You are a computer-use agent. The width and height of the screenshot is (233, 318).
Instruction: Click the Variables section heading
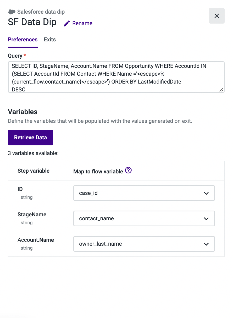[23, 112]
